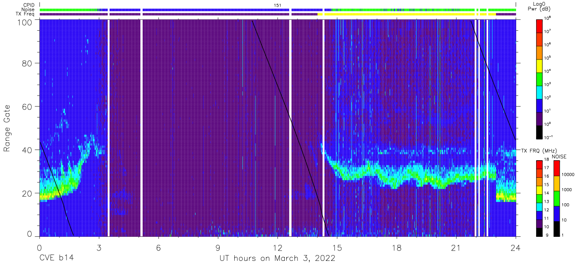The image size is (580, 268).
Task: Select the red top segment of power colorbar
Action: pos(540,25)
